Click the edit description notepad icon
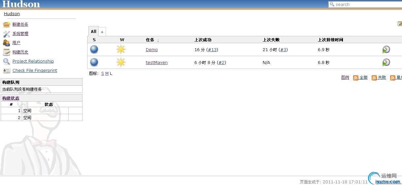This screenshot has width=402, height=187. coord(400,24)
